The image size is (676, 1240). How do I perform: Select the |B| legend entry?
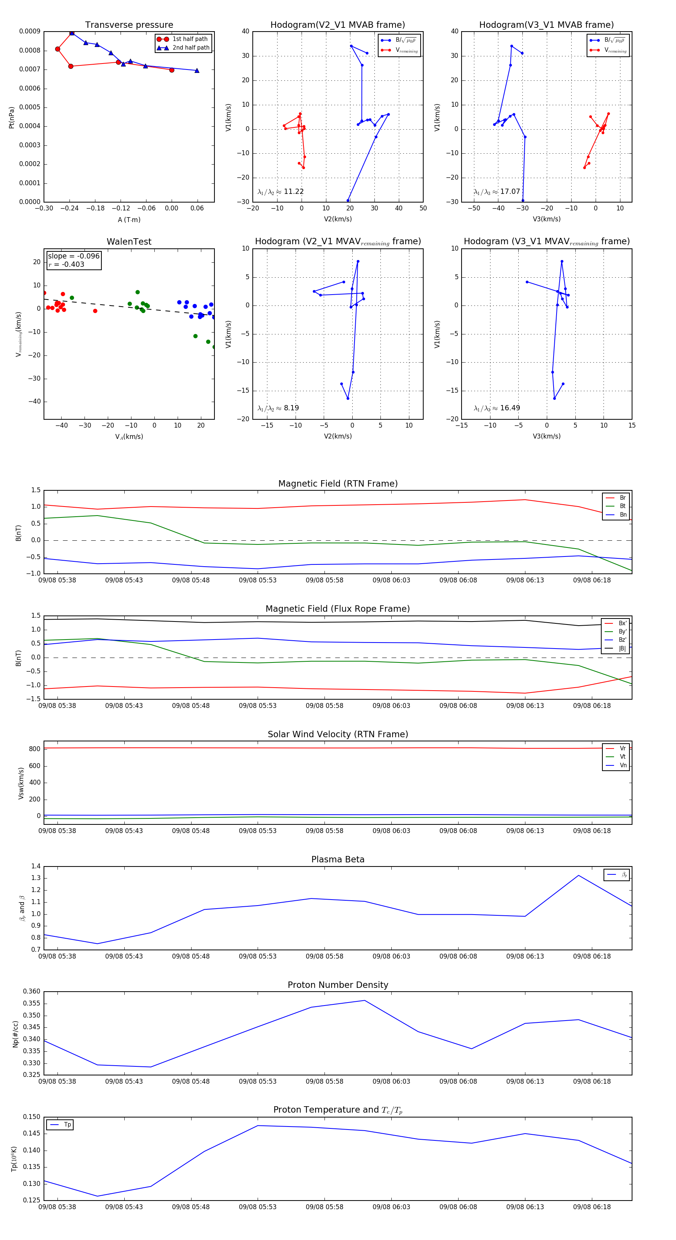tap(616, 649)
